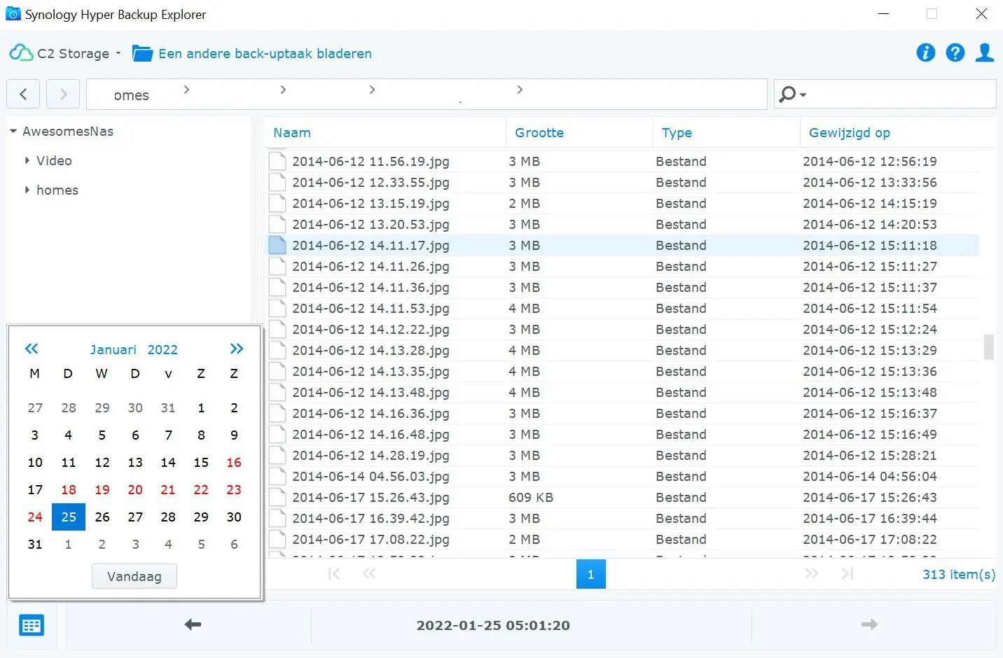Sort files by Grootte column
Screen dimensions: 1003x658
(x=539, y=133)
